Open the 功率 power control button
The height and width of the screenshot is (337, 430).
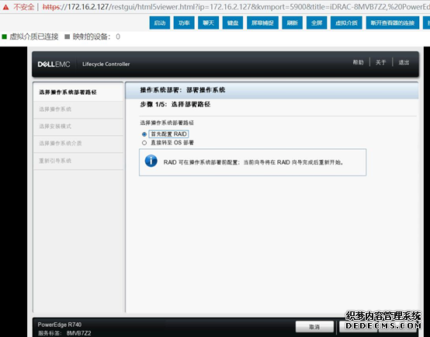point(184,23)
